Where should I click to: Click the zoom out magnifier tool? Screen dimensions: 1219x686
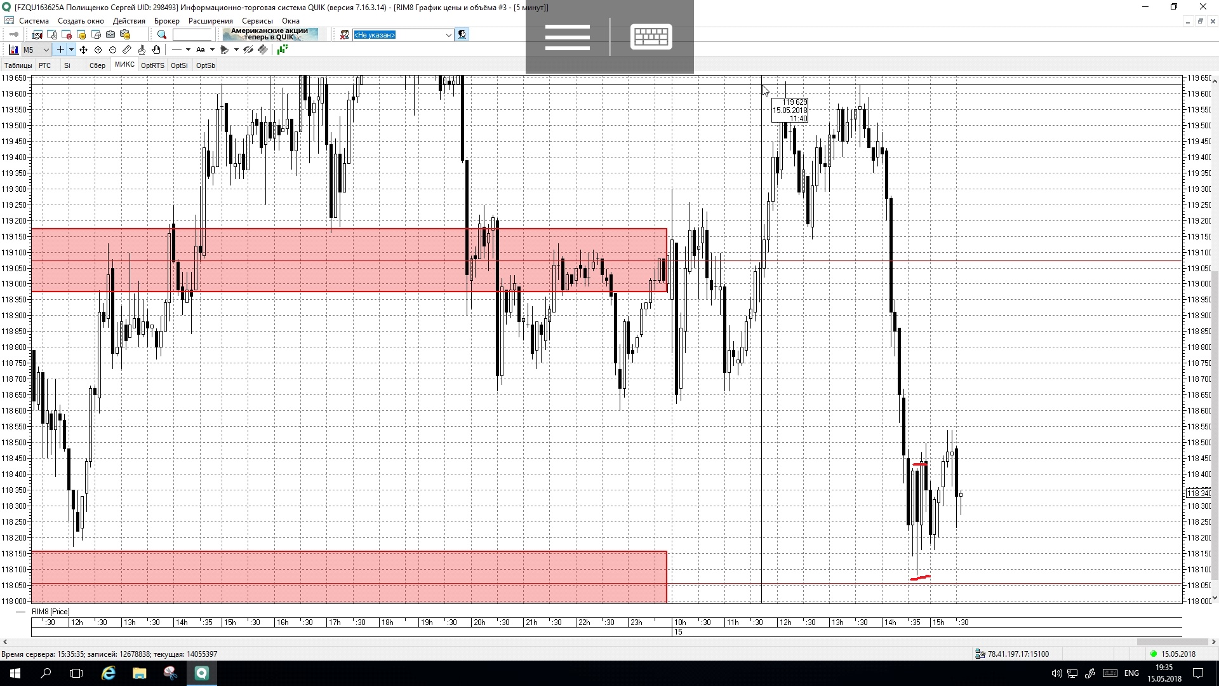point(112,50)
